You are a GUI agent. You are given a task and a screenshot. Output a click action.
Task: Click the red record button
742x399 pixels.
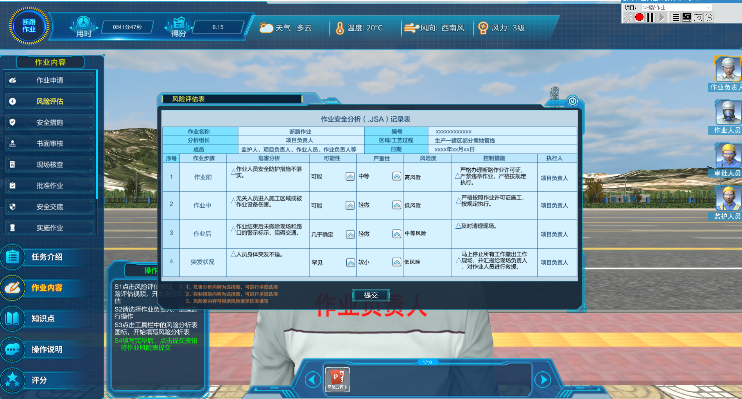(640, 17)
